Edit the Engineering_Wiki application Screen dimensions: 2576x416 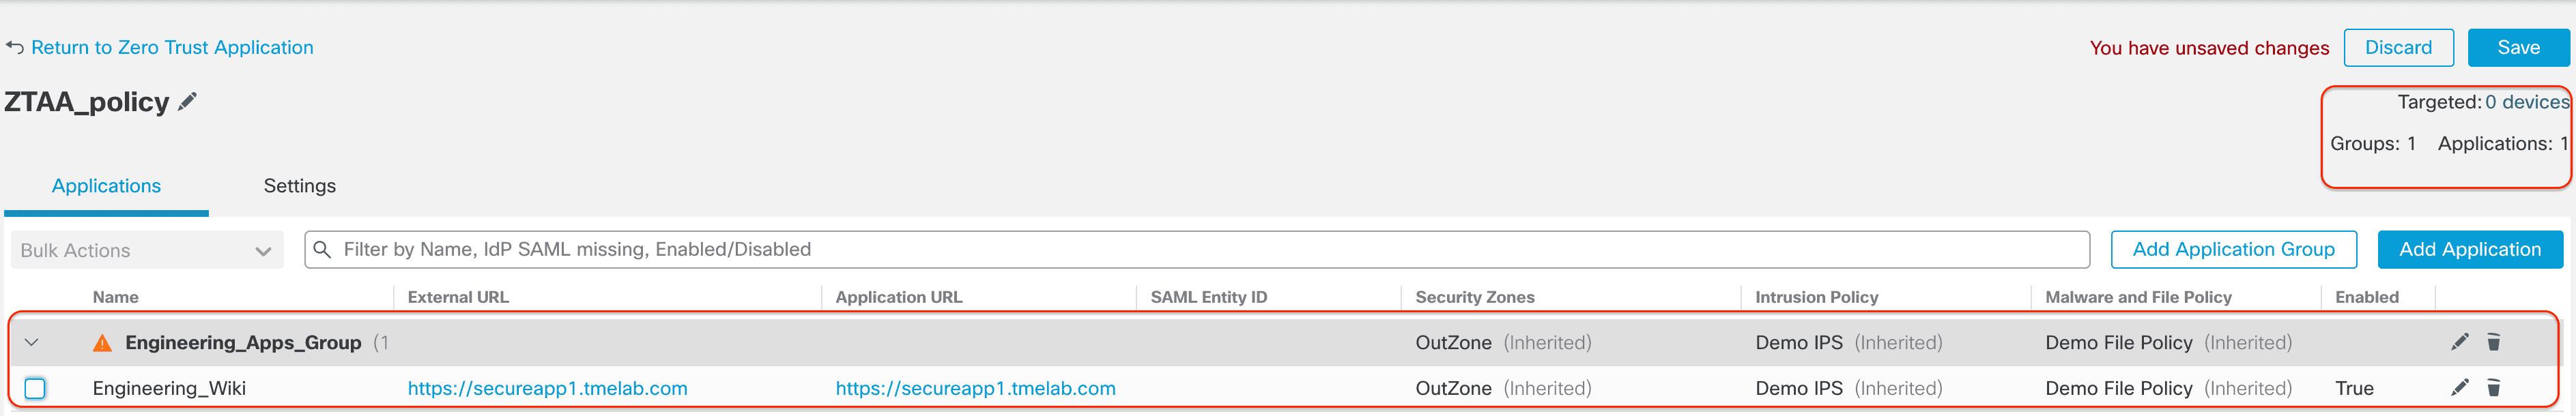pos(2459,387)
